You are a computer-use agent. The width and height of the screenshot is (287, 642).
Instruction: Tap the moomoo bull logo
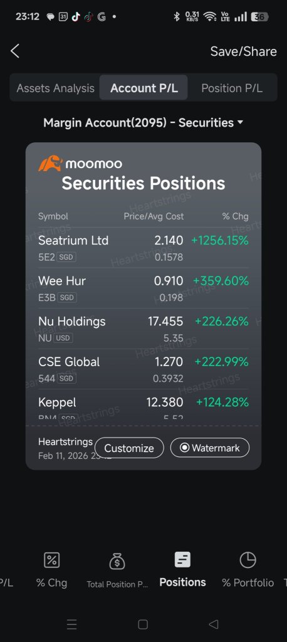50,164
